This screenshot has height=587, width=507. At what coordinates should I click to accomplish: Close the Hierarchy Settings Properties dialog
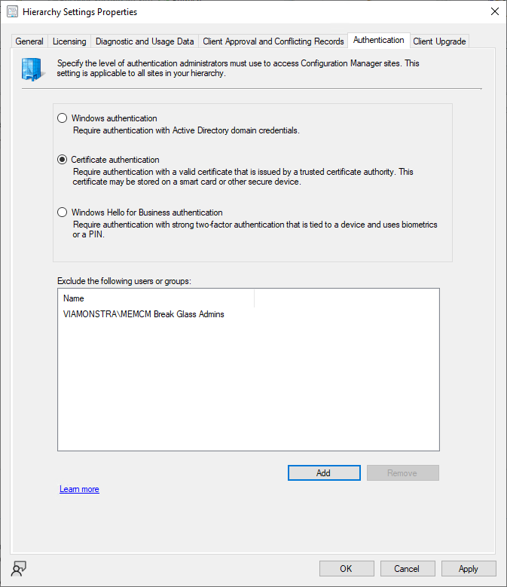pyautogui.click(x=494, y=12)
